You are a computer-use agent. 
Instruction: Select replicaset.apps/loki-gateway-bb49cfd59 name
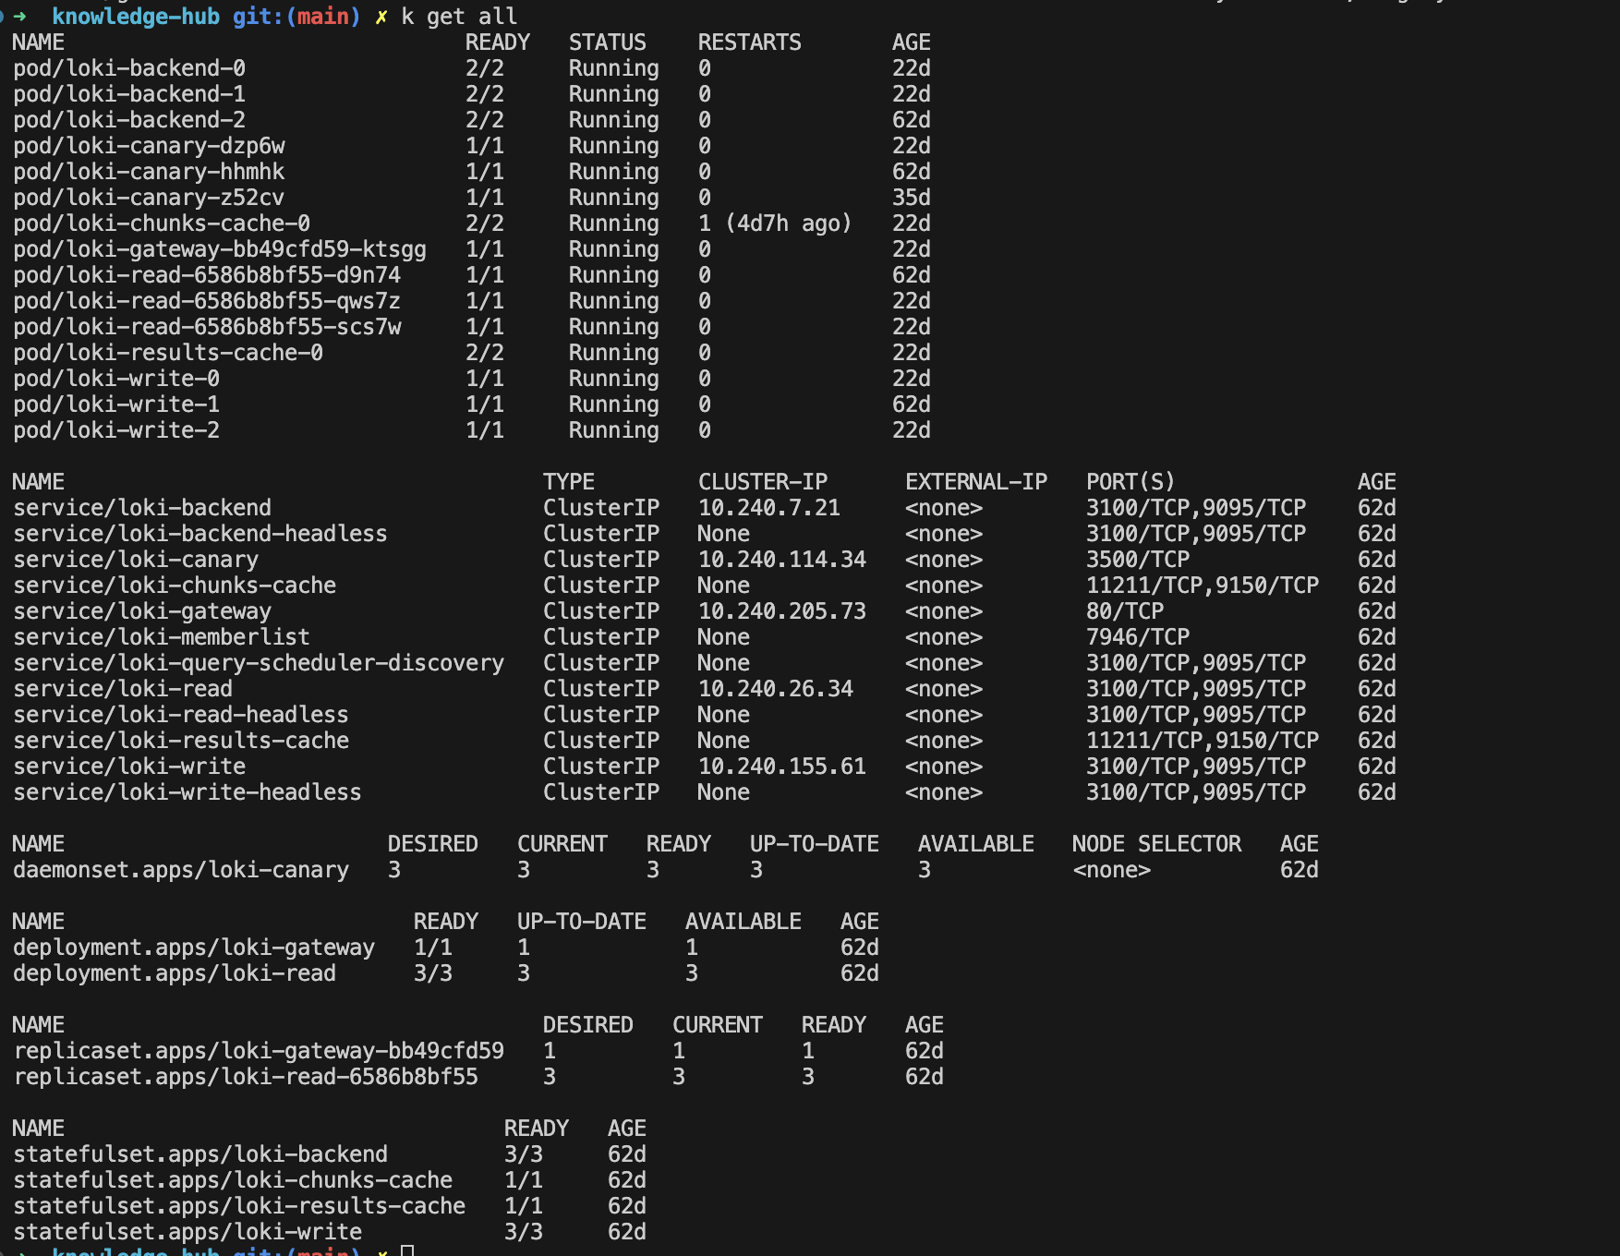[x=259, y=1051]
